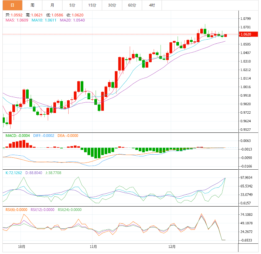Open the 月 monthly timeframe tab

click(x=52, y=5)
